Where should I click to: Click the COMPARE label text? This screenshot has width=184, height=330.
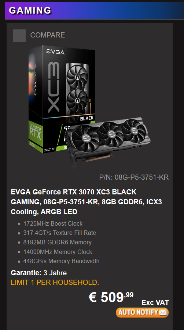tap(48, 35)
